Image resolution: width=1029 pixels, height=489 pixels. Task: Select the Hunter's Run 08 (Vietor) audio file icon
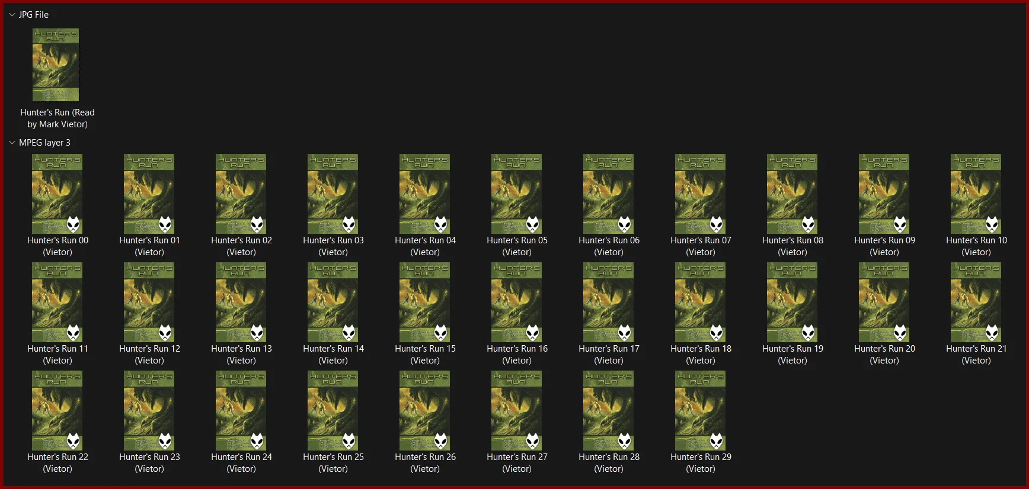pos(792,194)
